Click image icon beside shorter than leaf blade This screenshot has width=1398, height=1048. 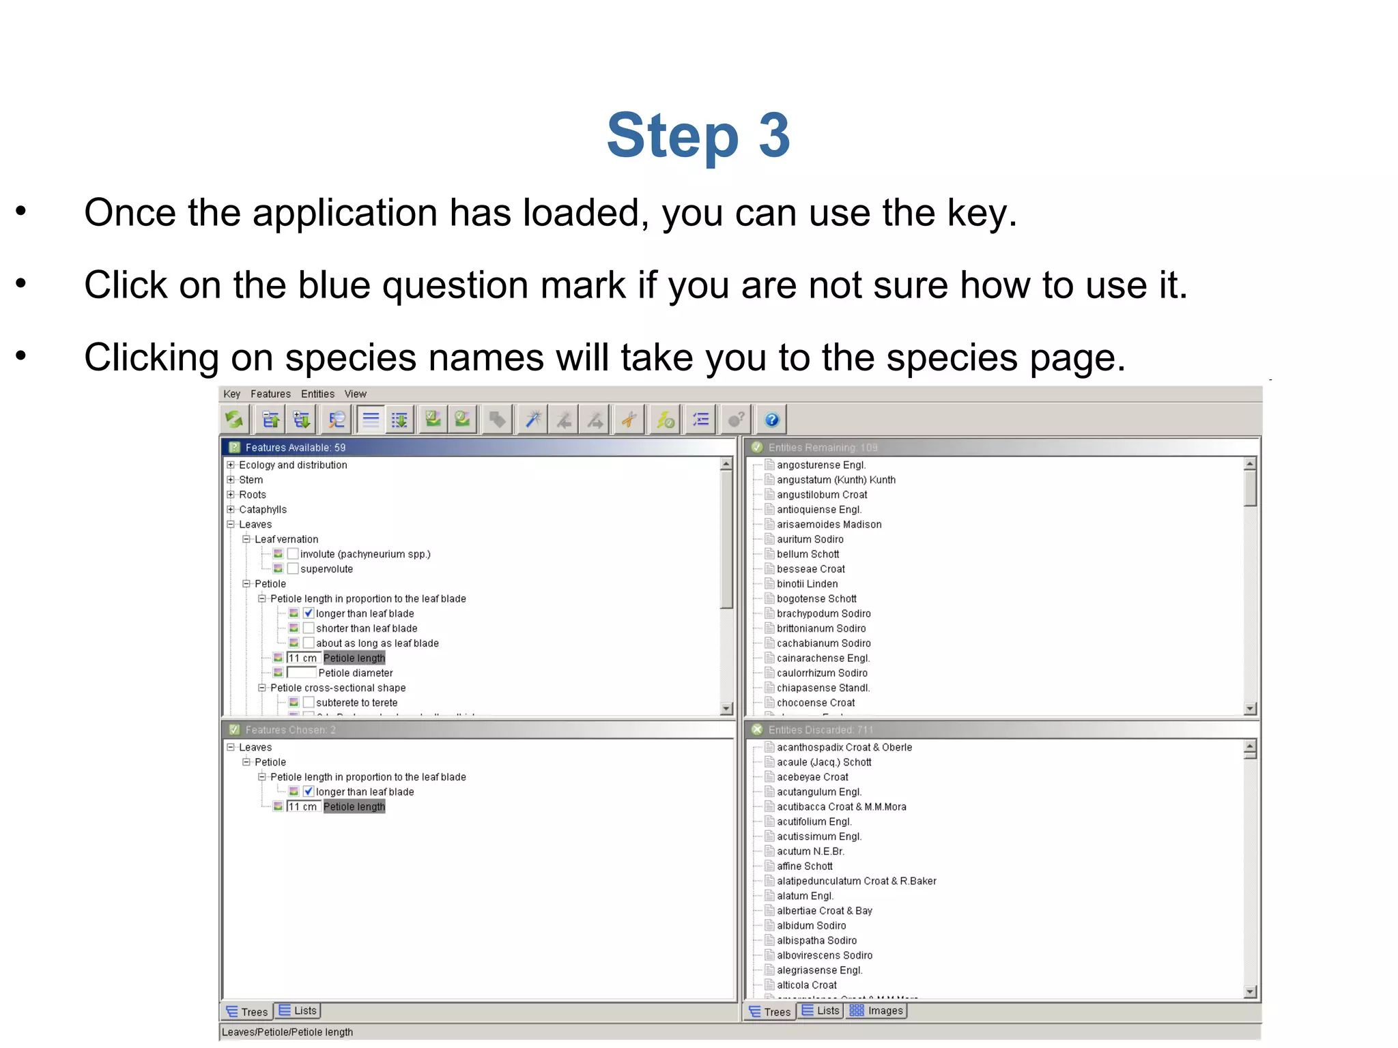click(x=294, y=628)
